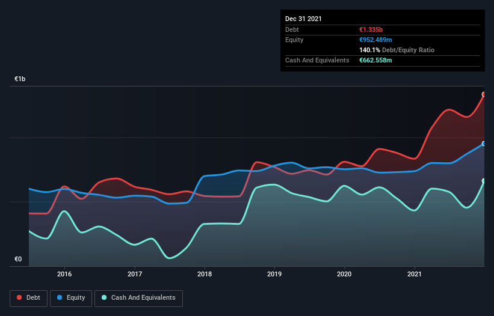The width and height of the screenshot is (494, 316).
Task: Click the red Debt endpoint marker
Action: point(484,94)
